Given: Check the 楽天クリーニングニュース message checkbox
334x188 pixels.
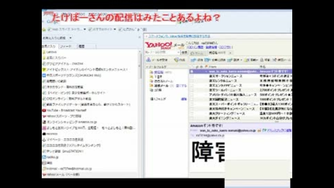Looking at the screenshot, I should 192,113.
